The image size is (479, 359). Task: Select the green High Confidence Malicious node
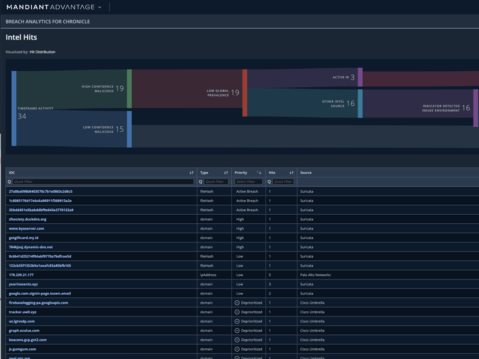[x=129, y=89]
